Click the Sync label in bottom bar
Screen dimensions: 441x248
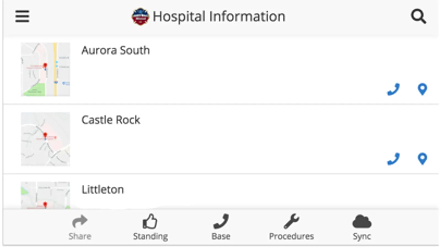tap(362, 236)
